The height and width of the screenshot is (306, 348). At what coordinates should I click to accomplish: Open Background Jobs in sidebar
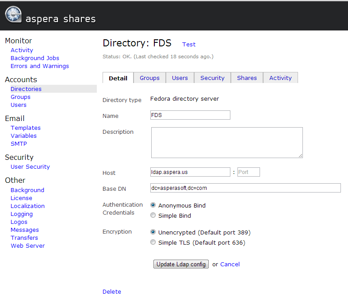pyautogui.click(x=35, y=58)
